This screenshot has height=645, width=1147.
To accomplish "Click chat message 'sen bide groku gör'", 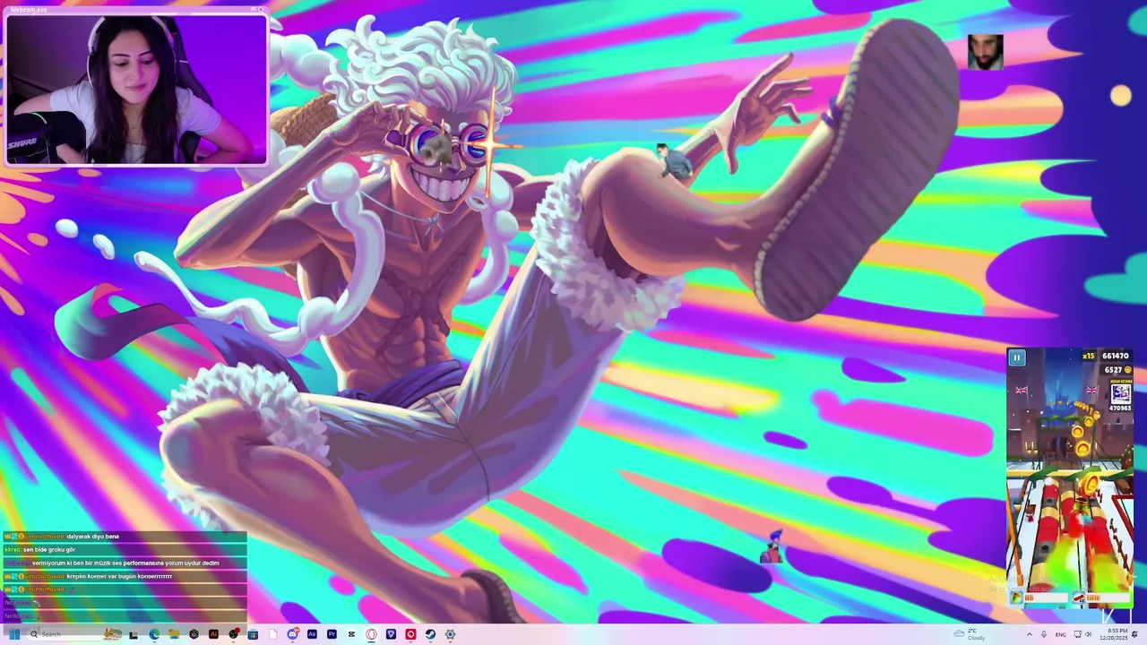I will (49, 550).
